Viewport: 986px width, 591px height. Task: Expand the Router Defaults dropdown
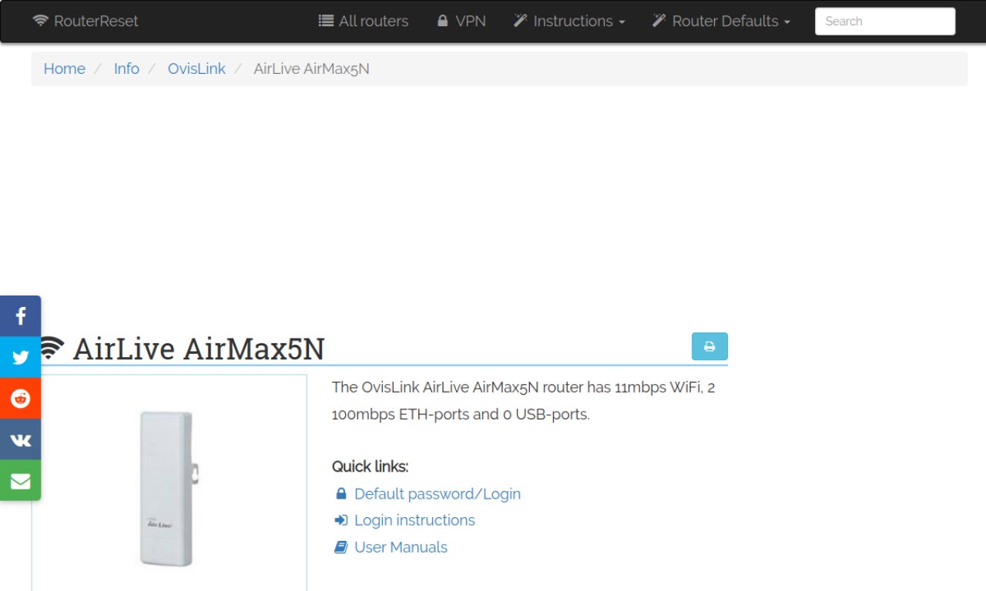721,21
